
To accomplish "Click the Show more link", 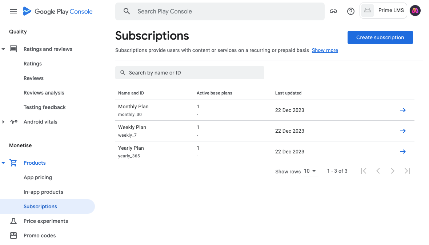I will pyautogui.click(x=325, y=50).
